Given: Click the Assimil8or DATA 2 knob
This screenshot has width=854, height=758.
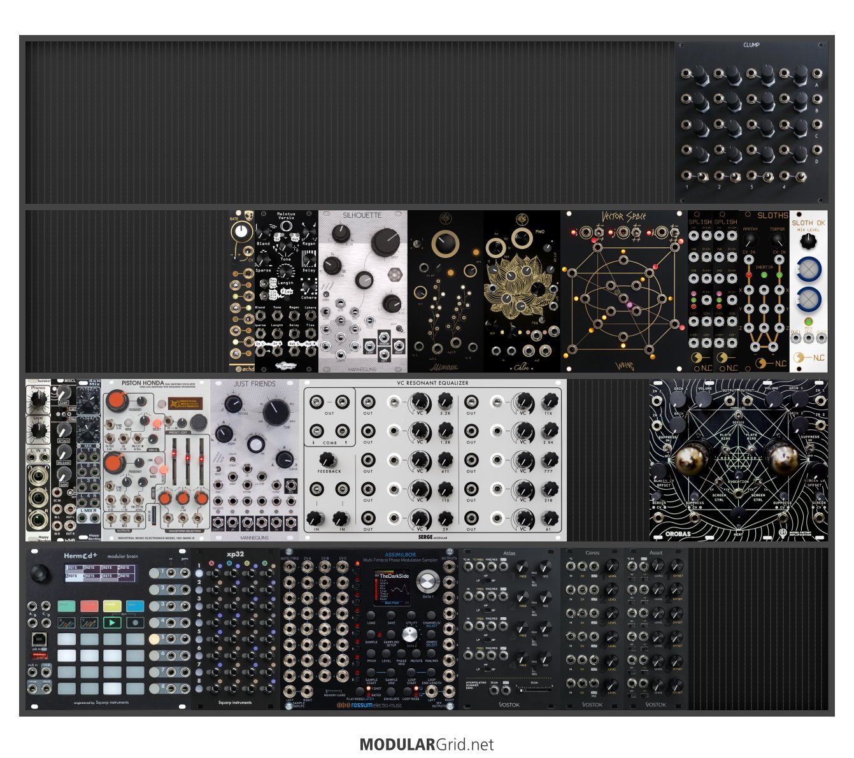Looking at the screenshot, I should 411,634.
